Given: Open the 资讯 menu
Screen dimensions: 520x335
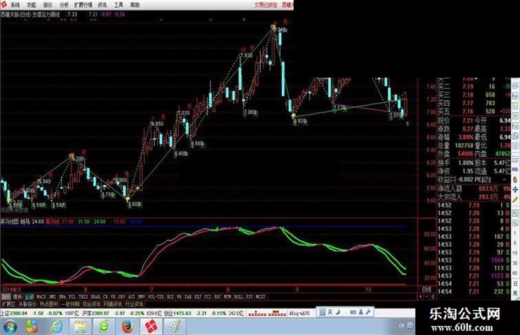Looking at the screenshot, I should point(102,5).
